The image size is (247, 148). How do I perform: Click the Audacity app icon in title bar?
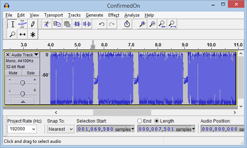click(7, 6)
